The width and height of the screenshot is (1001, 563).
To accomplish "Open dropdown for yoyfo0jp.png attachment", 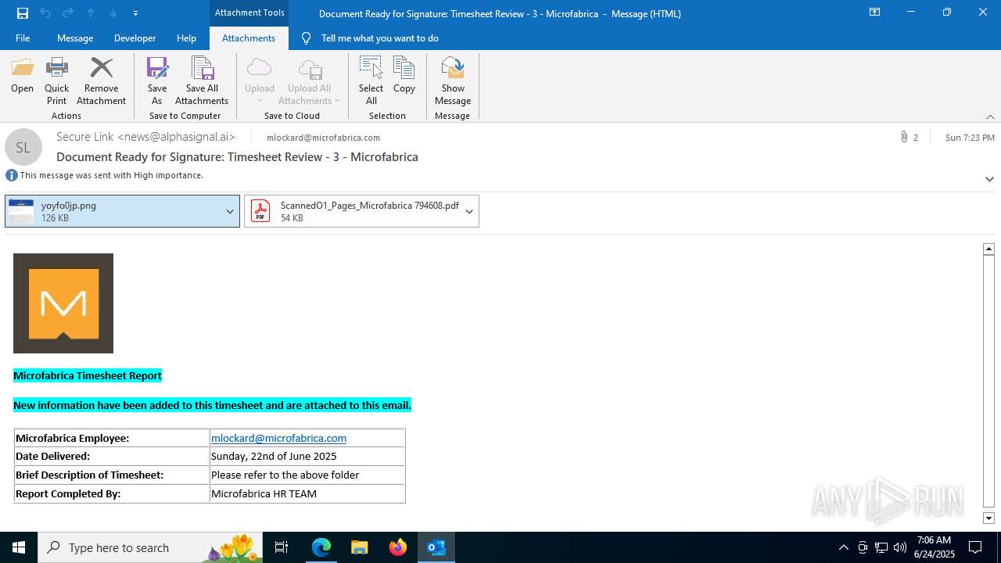I will [x=230, y=211].
